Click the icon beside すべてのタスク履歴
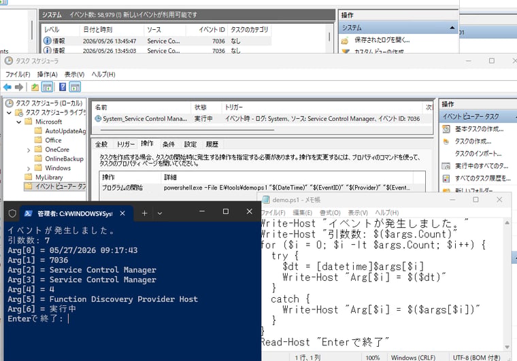 (446, 179)
